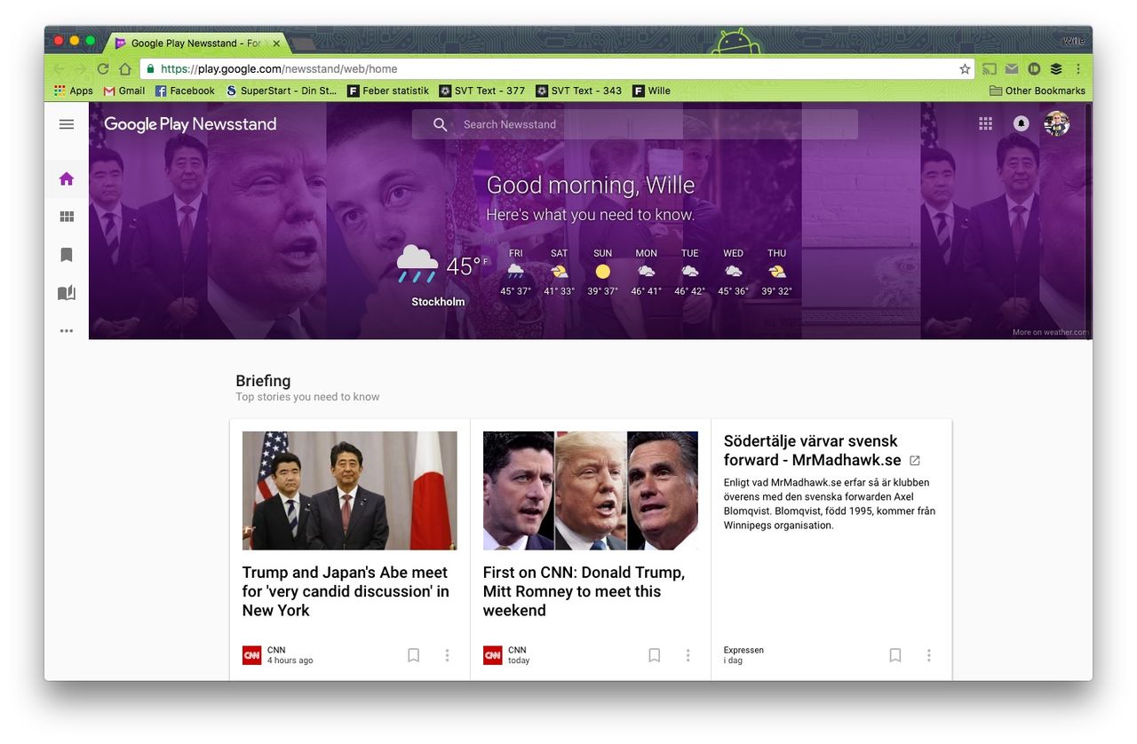Open overflow menu on the CNN Abe story
This screenshot has width=1137, height=744.
tap(447, 654)
